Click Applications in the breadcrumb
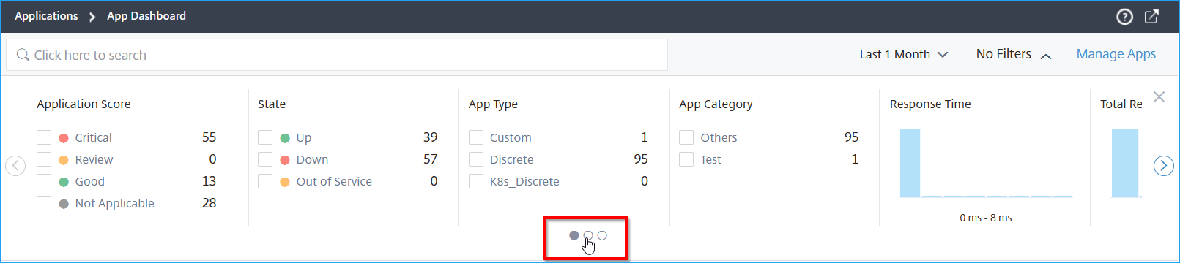 coord(46,16)
